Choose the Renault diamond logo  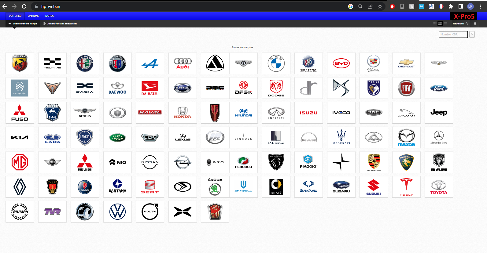pos(20,187)
